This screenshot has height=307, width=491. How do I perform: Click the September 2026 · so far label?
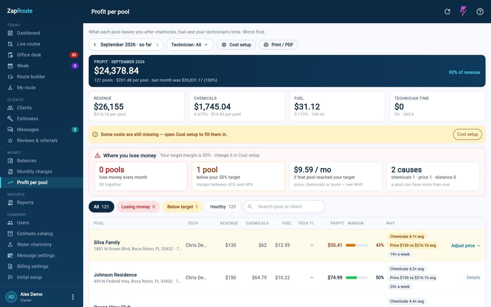pos(126,45)
